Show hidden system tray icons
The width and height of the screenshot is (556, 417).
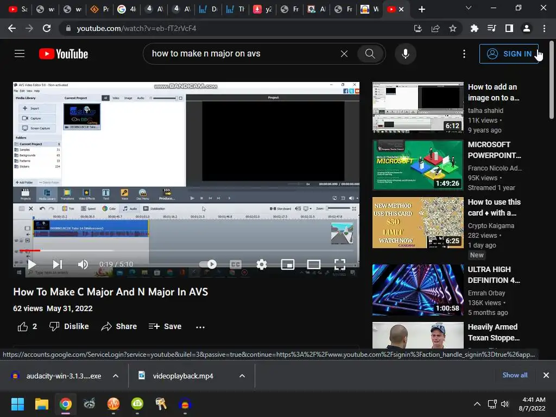477,404
